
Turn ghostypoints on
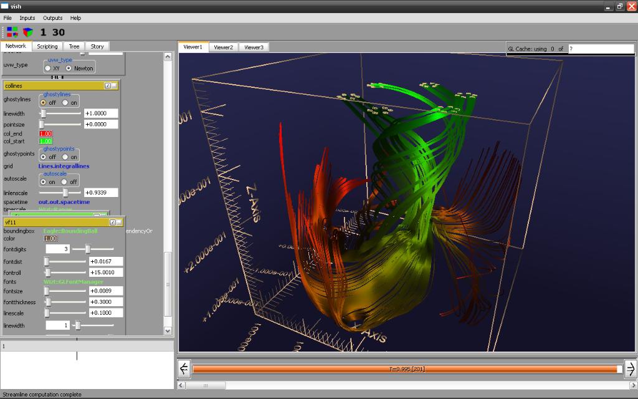click(65, 157)
